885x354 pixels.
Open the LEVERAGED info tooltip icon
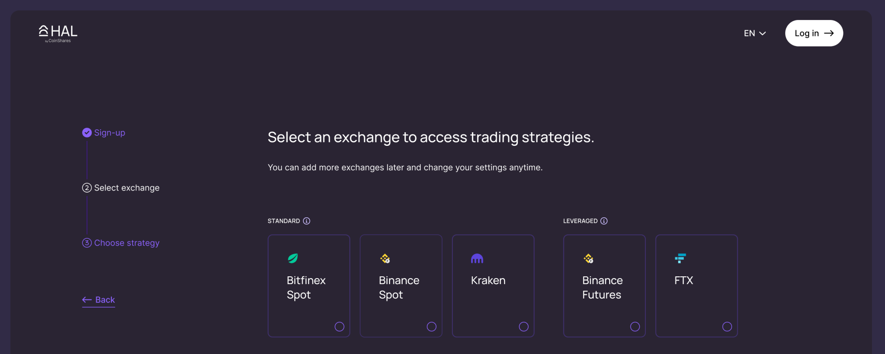[605, 221]
